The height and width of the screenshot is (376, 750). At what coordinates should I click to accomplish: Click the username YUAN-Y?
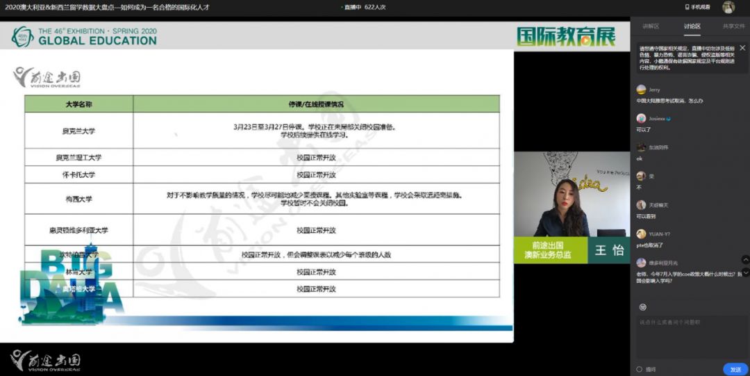(x=659, y=234)
